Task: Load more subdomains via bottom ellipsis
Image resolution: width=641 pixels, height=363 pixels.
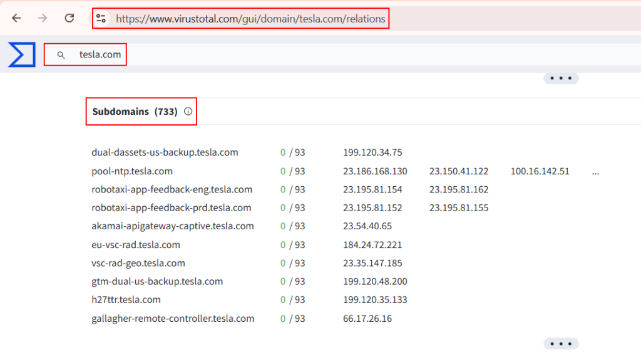Action: pyautogui.click(x=561, y=344)
